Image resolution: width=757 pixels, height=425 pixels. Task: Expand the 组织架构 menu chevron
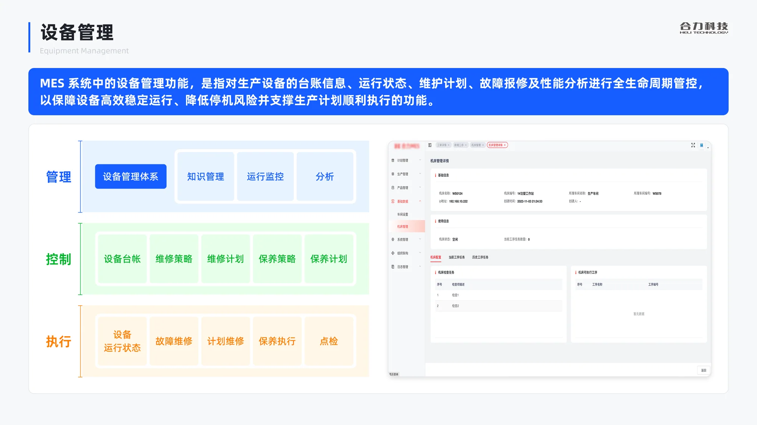pos(420,253)
